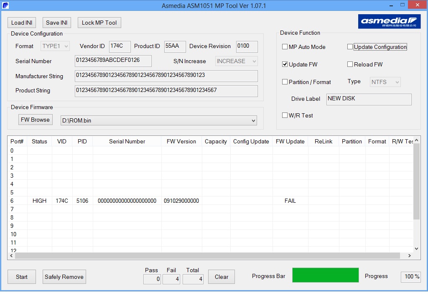Image resolution: width=428 pixels, height=301 pixels.
Task: Click the Save INI button
Action: point(56,23)
